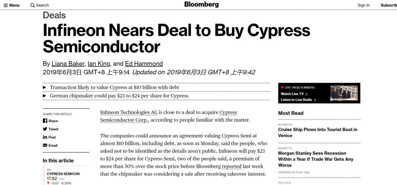
Task: Open the hamburger Menu icon
Action: 6,5
